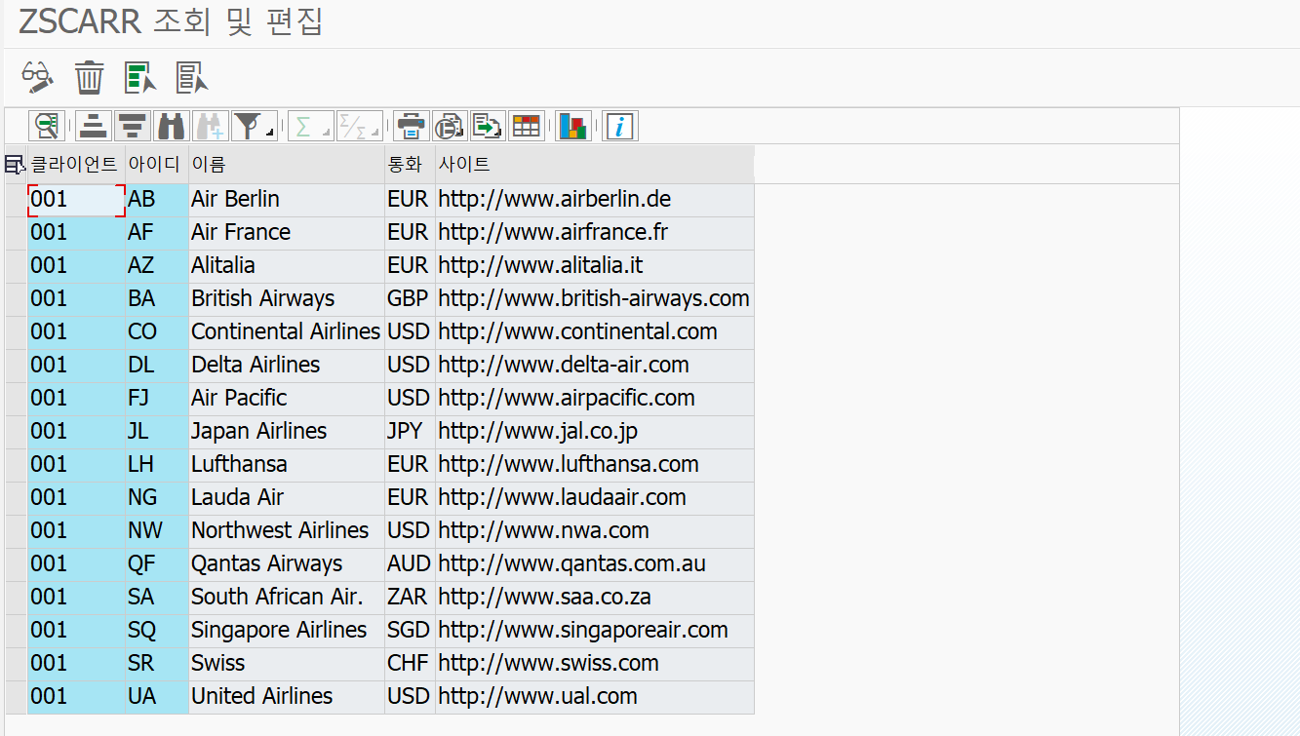The image size is (1300, 736).
Task: Click the Find Next binoculars-plus icon
Action: 210,126
